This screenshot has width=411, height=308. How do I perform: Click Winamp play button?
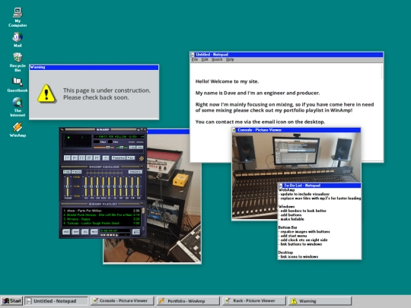75,158
